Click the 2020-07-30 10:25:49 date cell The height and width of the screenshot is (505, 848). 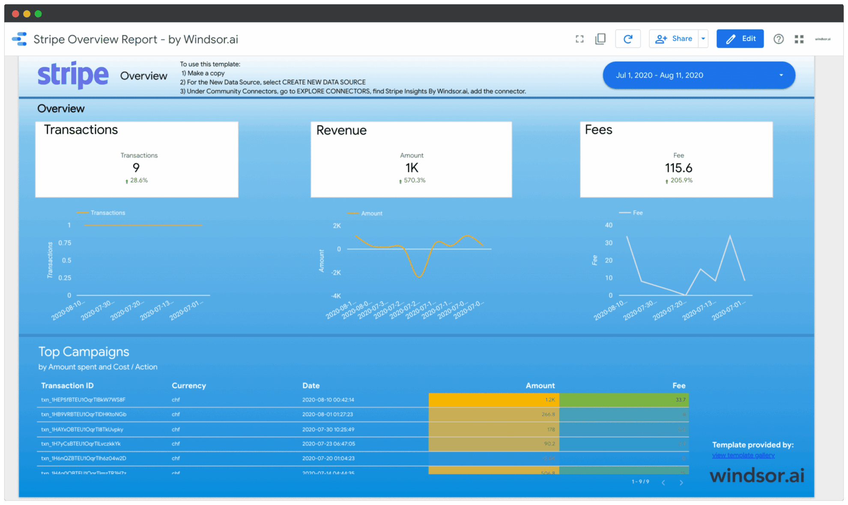pyautogui.click(x=328, y=429)
